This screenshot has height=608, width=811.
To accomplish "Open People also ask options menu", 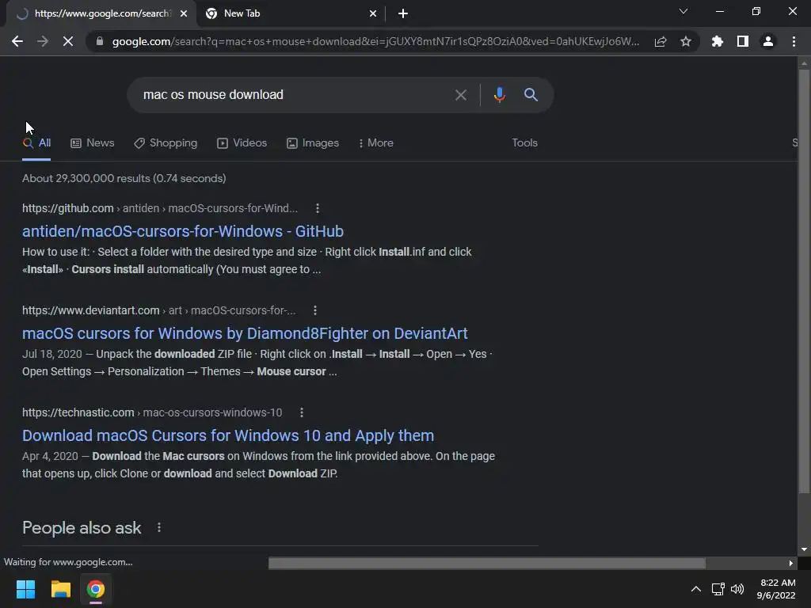I will coord(158,527).
